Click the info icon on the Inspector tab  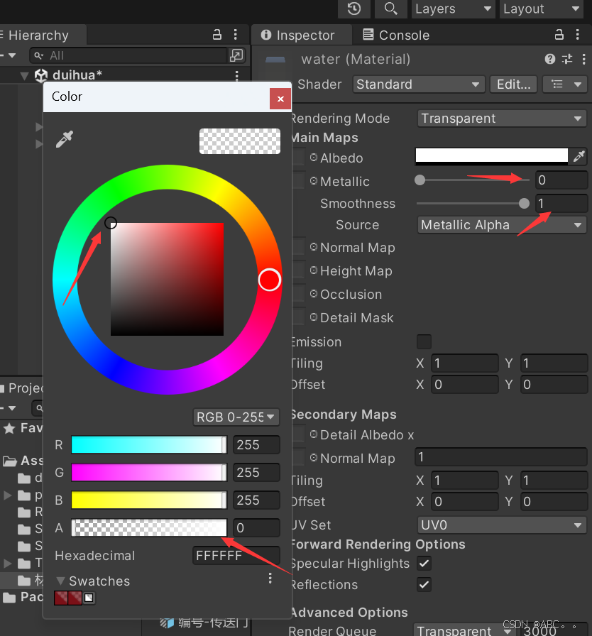[x=265, y=34]
